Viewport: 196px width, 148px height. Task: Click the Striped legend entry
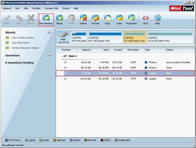click(x=75, y=140)
